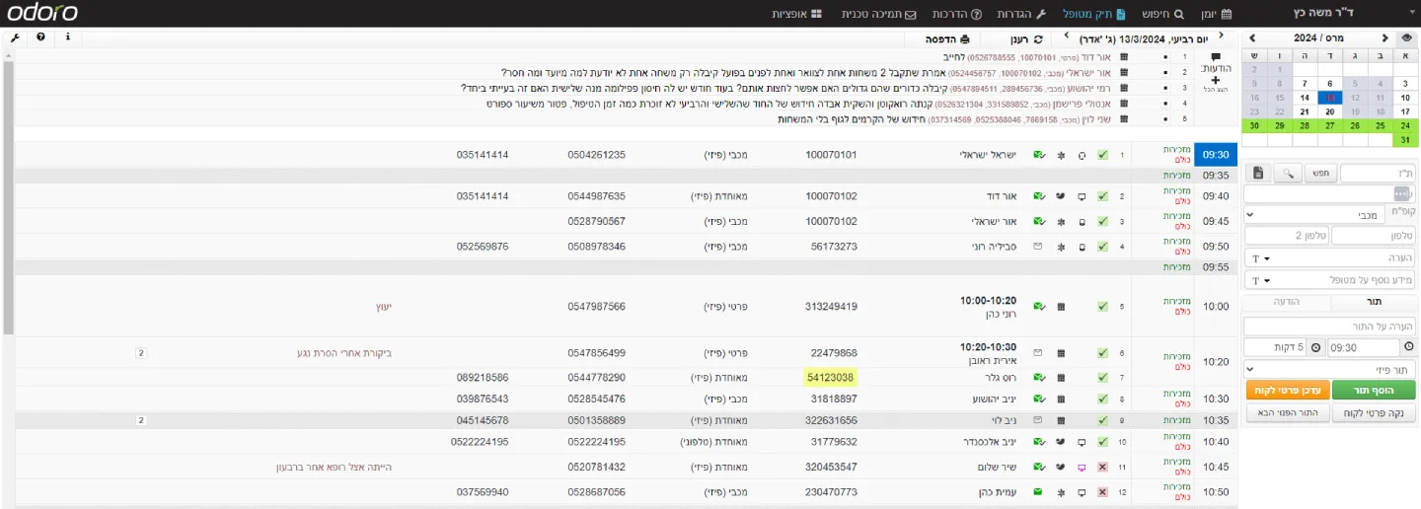Switch to the הודעה tab

pos(1287,302)
